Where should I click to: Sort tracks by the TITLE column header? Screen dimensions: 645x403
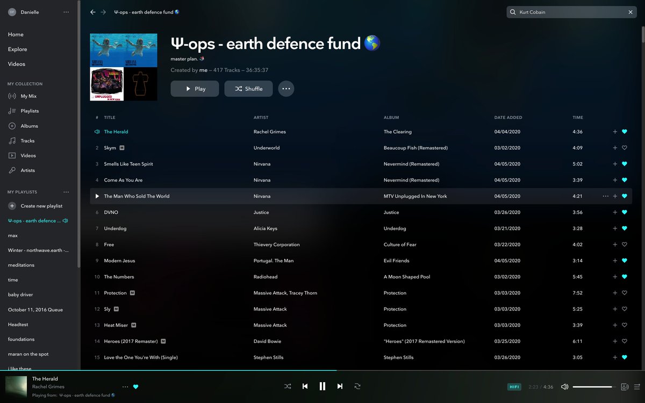(110, 117)
